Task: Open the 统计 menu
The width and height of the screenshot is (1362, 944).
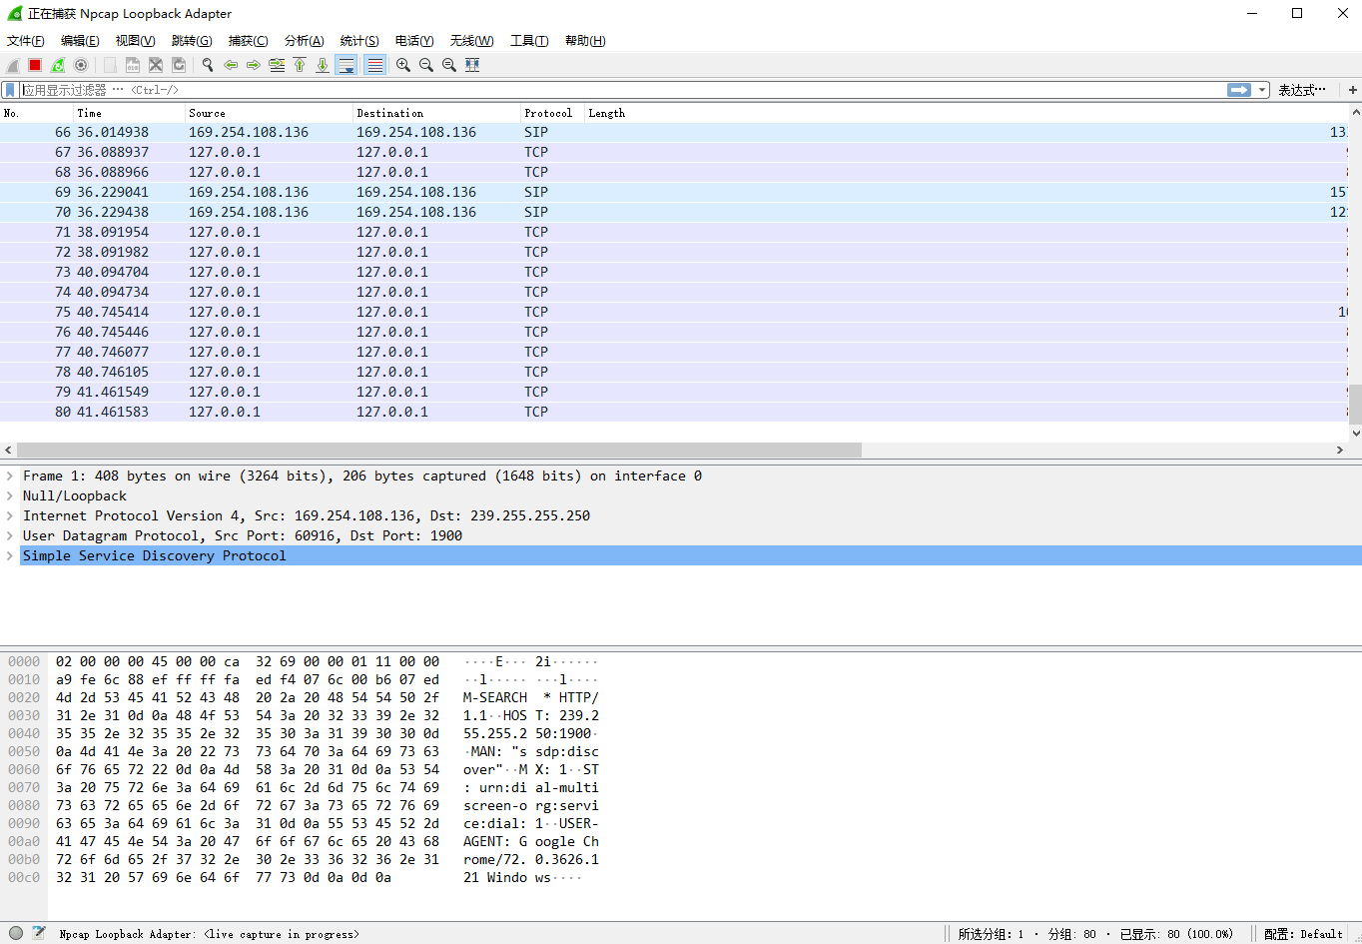Action: [358, 41]
